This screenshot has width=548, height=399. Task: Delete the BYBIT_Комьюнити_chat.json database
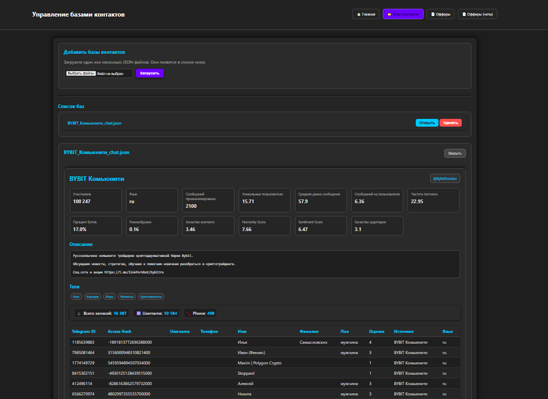point(450,123)
